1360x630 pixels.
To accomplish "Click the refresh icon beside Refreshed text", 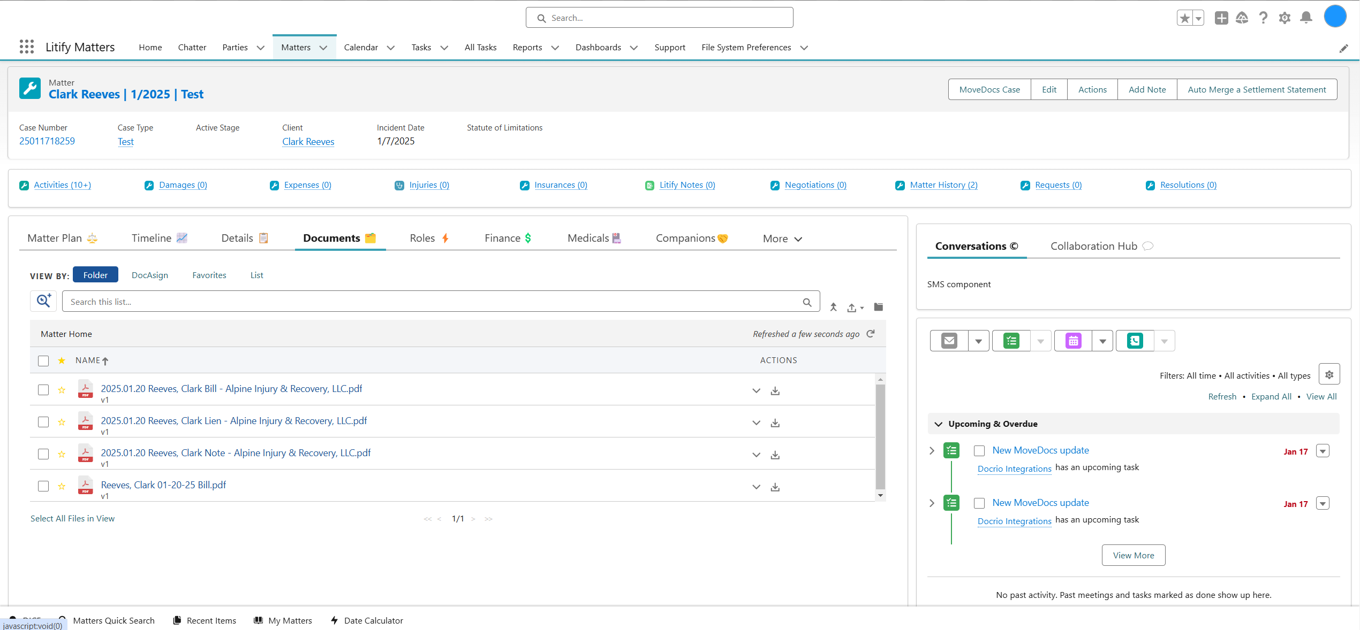I will (x=871, y=334).
